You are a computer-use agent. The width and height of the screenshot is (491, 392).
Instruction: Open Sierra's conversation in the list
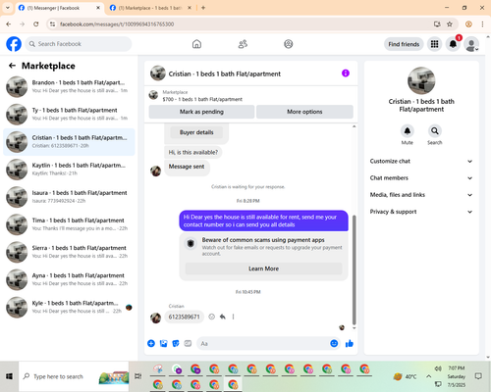click(69, 252)
